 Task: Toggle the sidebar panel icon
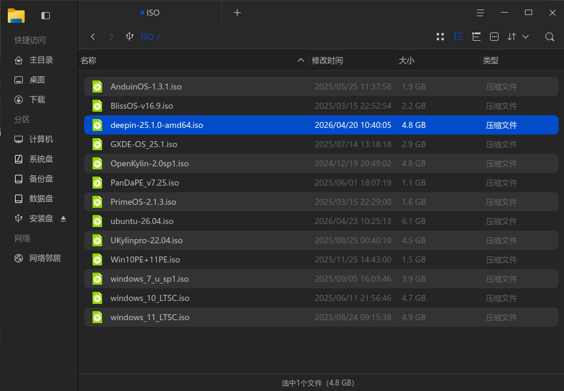[46, 16]
